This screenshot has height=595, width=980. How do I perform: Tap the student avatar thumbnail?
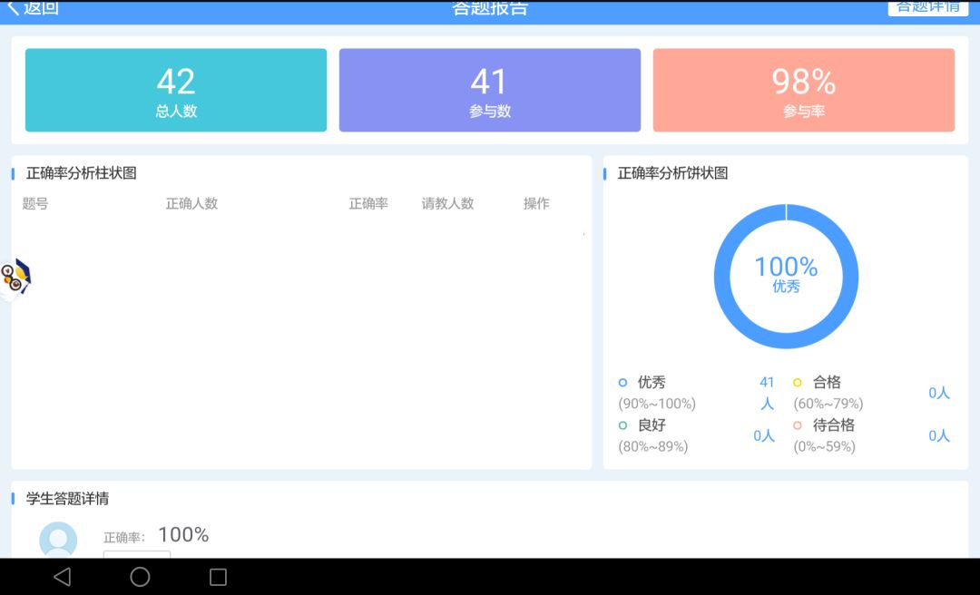pos(58,540)
